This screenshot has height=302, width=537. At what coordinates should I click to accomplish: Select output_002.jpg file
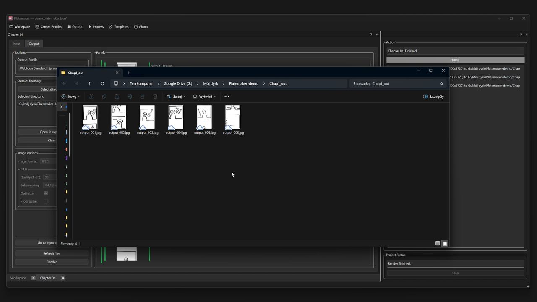(119, 120)
